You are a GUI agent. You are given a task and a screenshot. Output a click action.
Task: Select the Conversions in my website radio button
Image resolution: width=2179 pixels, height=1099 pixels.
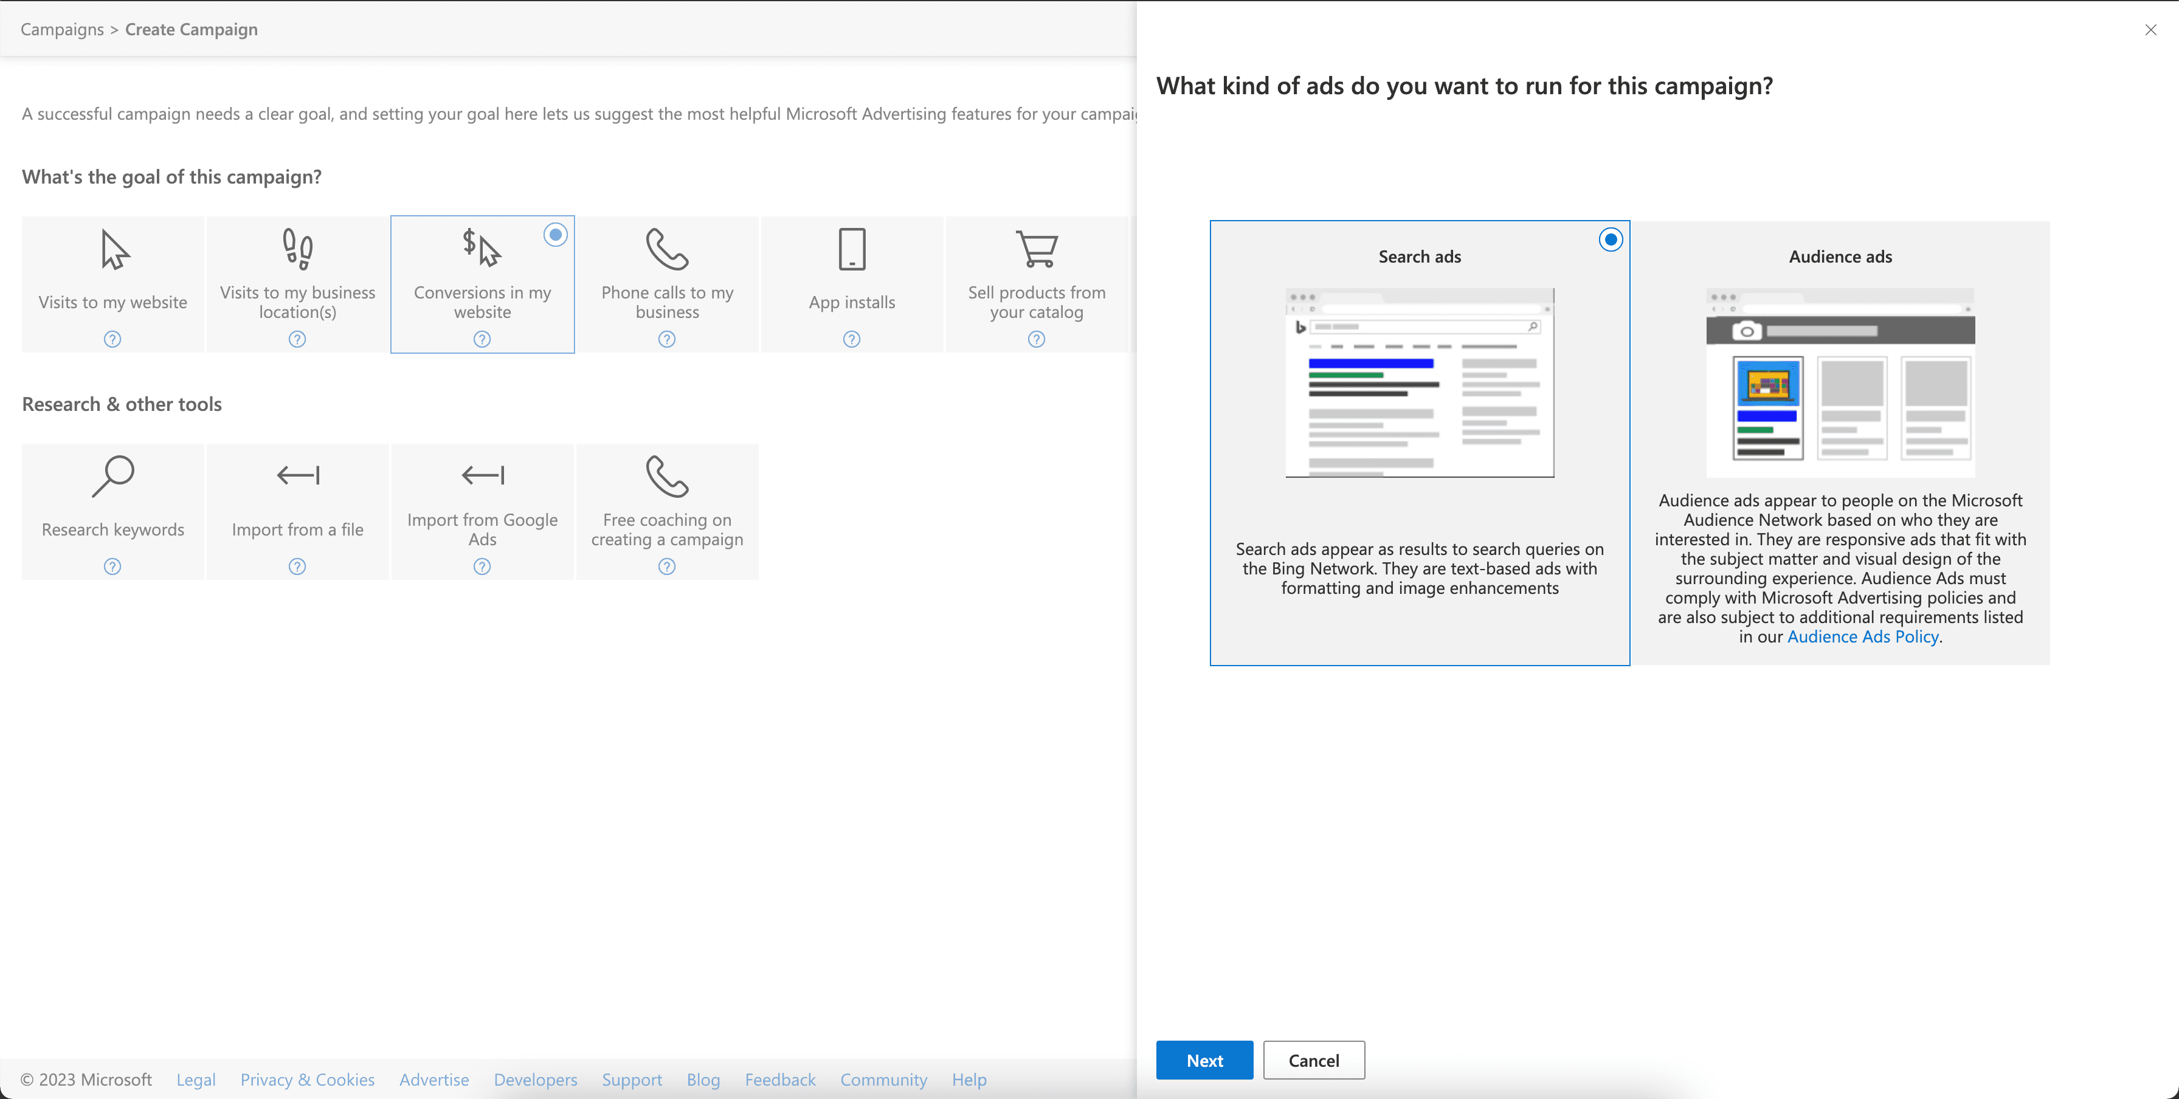coord(555,235)
